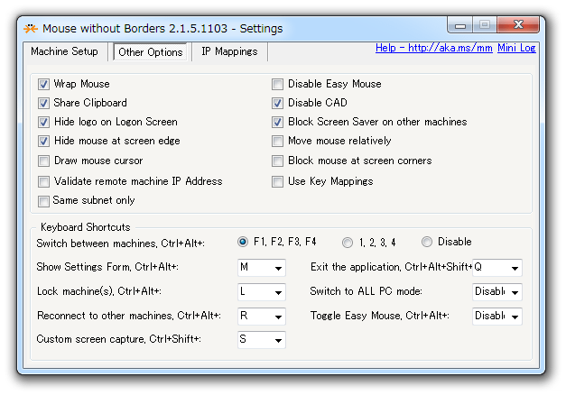Select the Other Options tab
566x395 pixels.
pyautogui.click(x=151, y=52)
